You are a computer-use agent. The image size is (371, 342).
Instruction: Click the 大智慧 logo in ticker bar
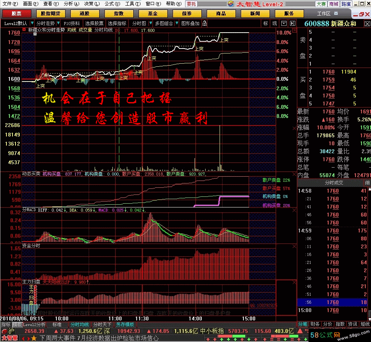[x=10, y=338]
